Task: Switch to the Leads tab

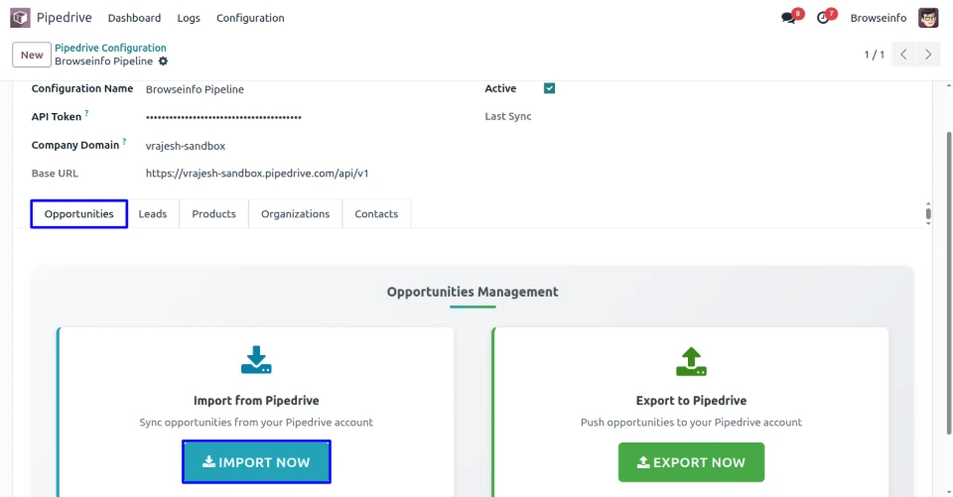Action: (153, 214)
